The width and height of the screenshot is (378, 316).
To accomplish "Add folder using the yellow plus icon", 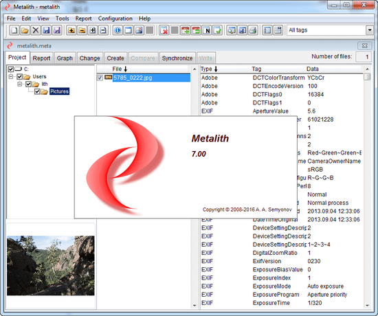I will 71,30.
